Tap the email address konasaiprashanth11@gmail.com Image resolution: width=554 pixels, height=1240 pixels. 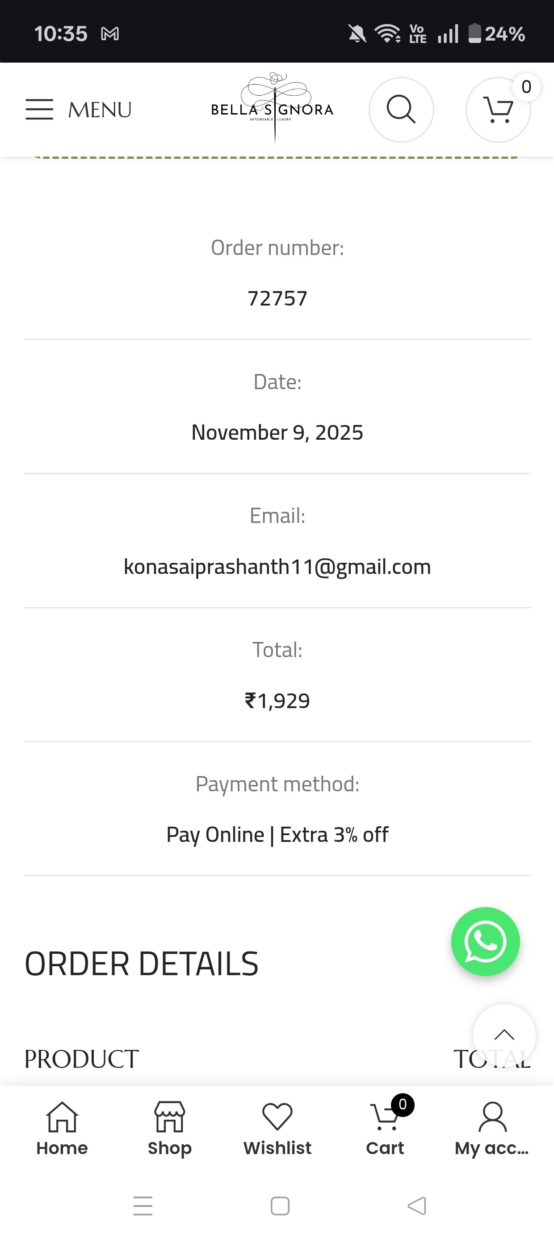pyautogui.click(x=277, y=567)
